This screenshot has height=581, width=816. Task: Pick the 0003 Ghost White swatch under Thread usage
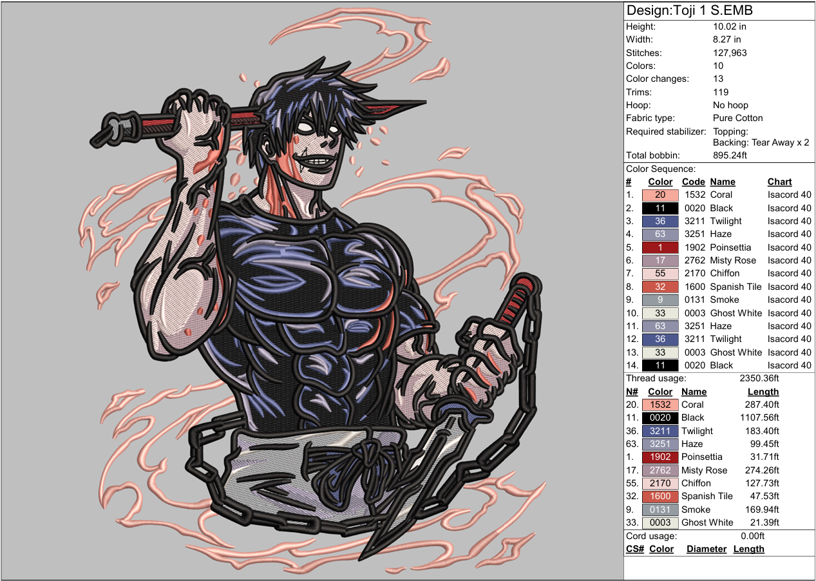coord(660,522)
